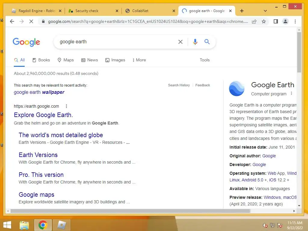
Task: Open the Preview release Windows link
Action: [272, 197]
